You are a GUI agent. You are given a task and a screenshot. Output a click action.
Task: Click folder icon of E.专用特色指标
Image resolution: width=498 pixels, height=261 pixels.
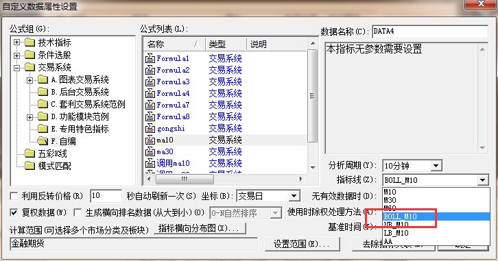[43, 129]
